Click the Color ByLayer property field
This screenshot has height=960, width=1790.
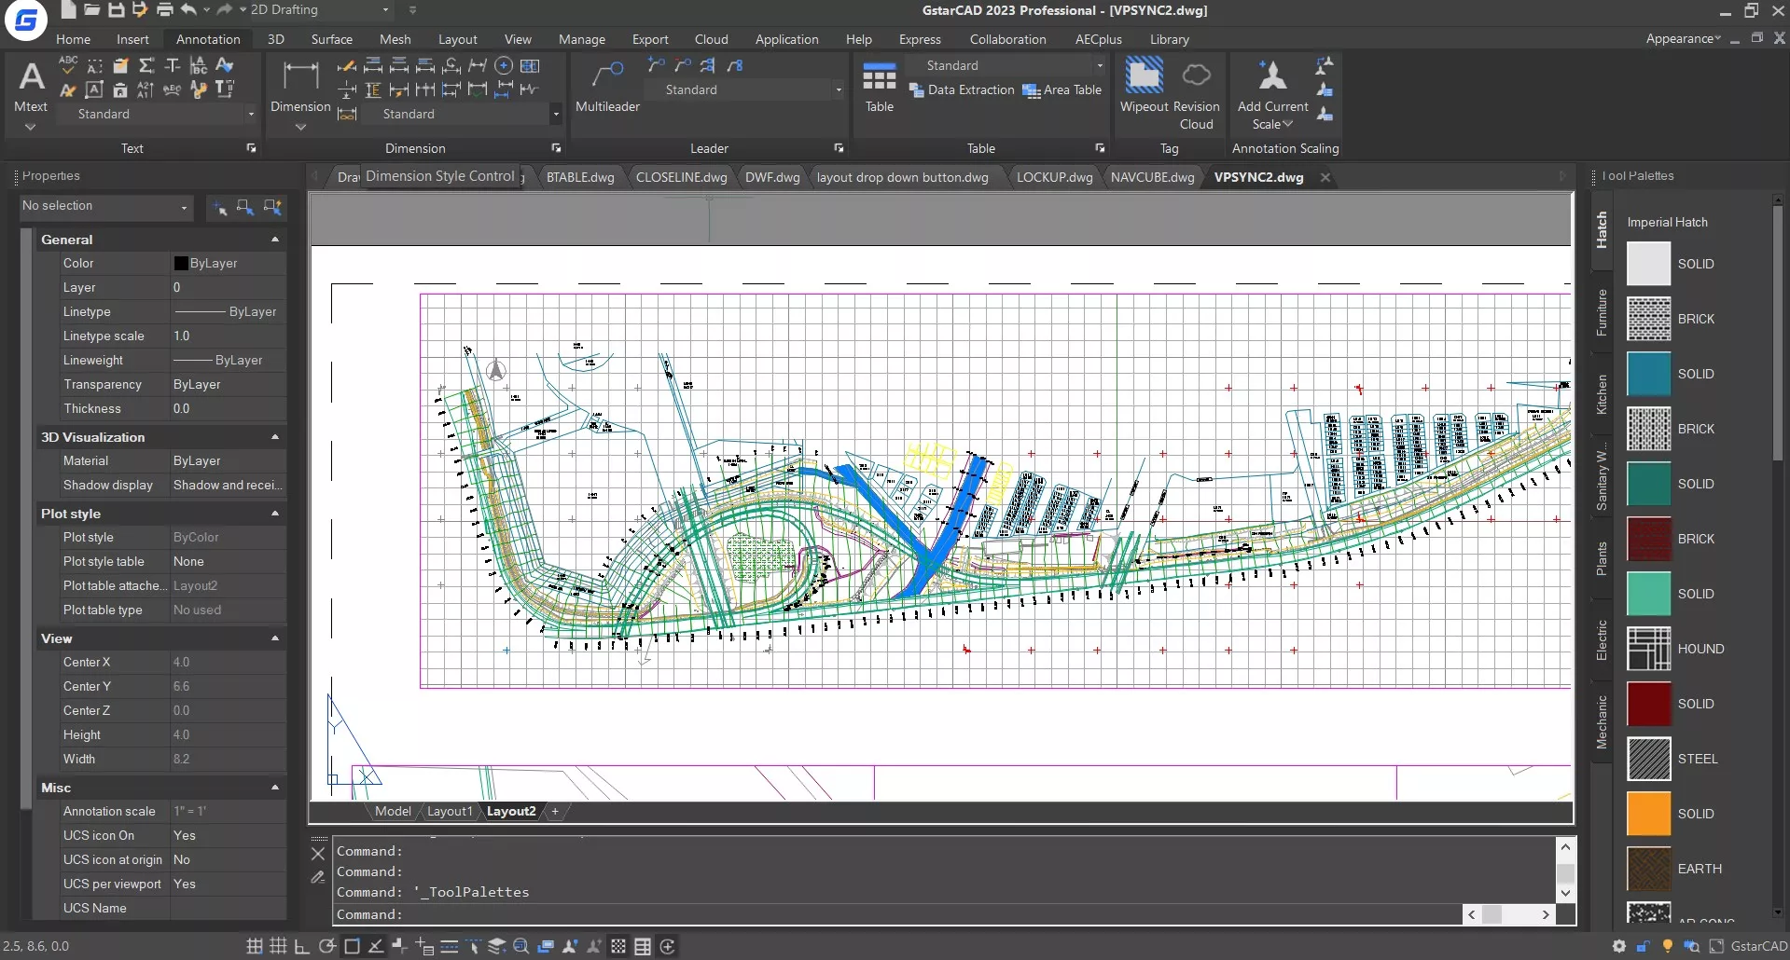(228, 264)
